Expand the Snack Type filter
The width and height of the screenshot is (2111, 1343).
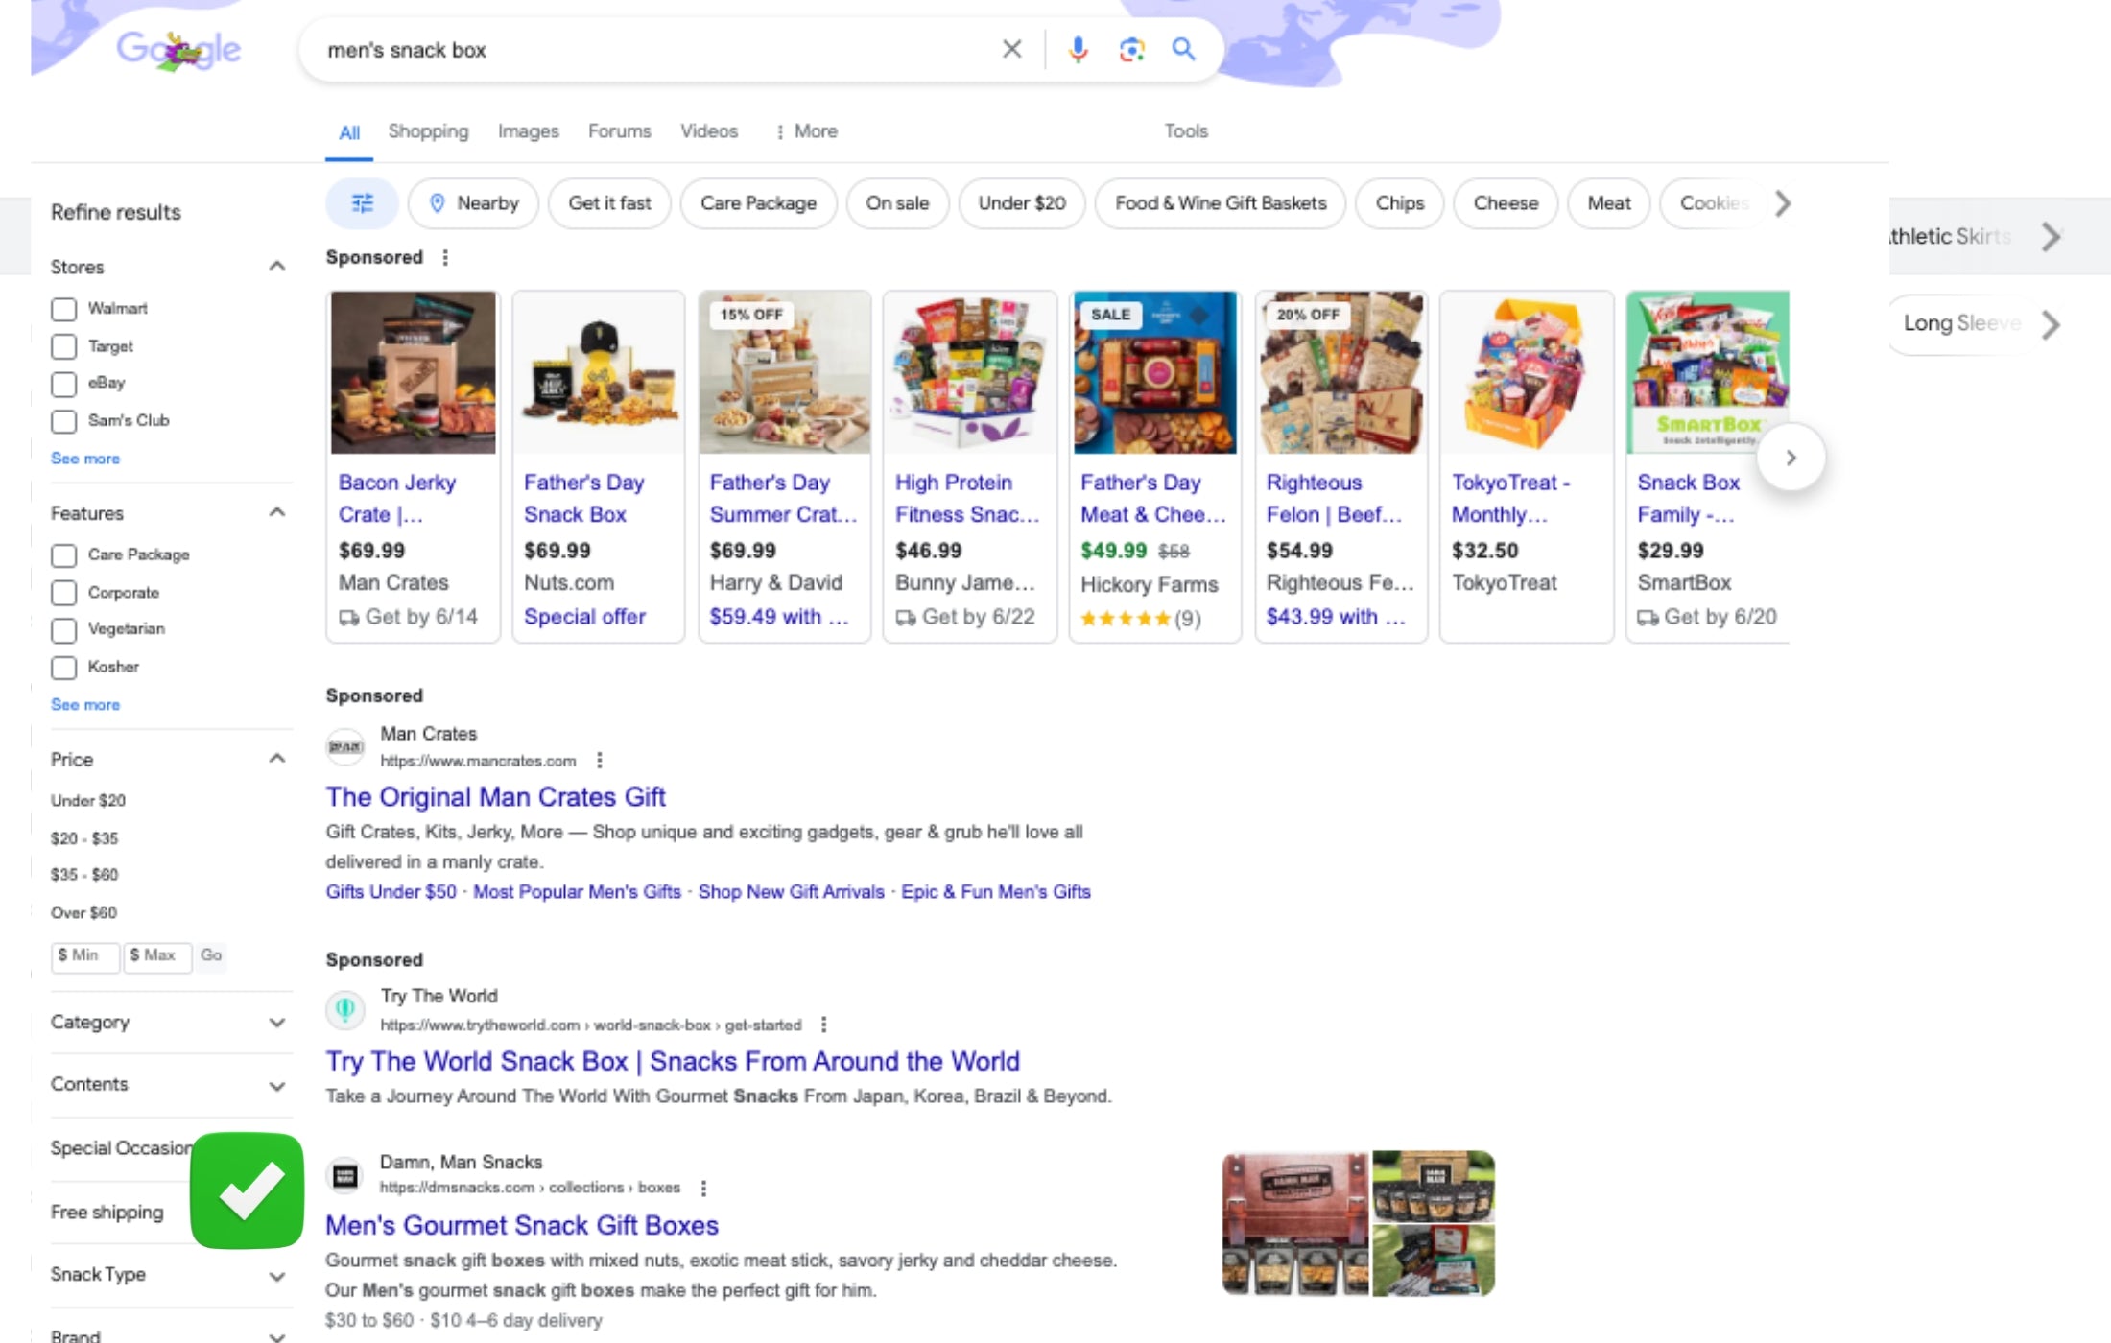pyautogui.click(x=169, y=1275)
